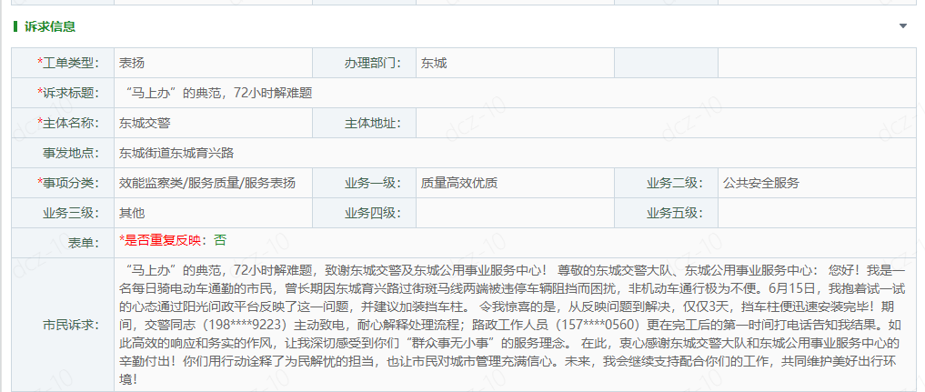Viewport: 925px width, 392px height.
Task: Click the 办理部门 field showing 东城
Action: coord(515,63)
